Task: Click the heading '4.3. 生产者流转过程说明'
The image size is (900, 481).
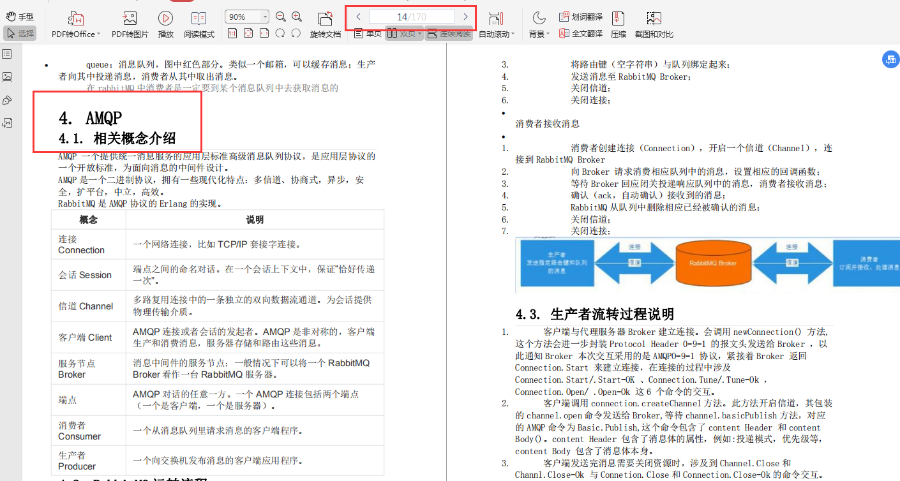Action: [594, 314]
